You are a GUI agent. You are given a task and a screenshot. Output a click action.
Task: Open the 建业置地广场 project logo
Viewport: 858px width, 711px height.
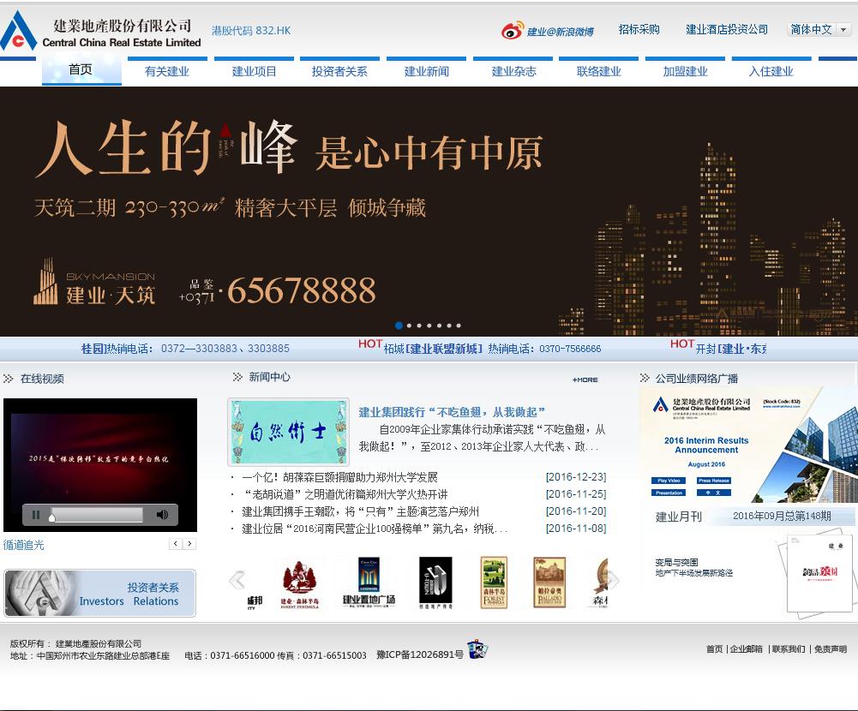(369, 583)
